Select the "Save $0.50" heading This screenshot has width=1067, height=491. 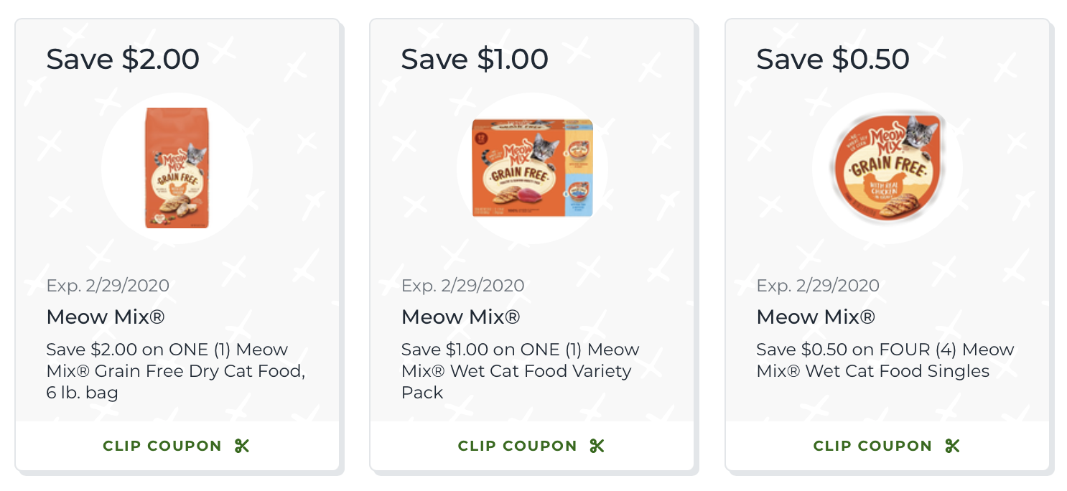(x=833, y=59)
